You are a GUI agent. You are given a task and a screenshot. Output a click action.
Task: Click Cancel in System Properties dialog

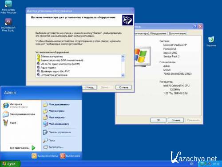176,120
